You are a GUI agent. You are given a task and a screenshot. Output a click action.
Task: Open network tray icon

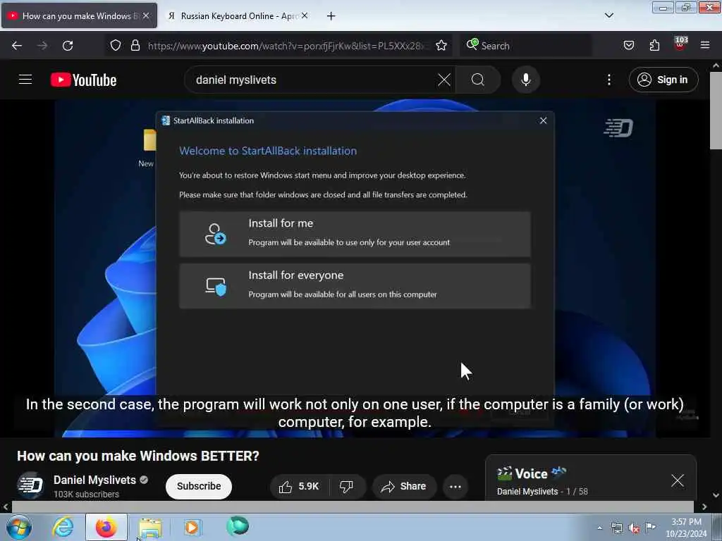coord(616,528)
